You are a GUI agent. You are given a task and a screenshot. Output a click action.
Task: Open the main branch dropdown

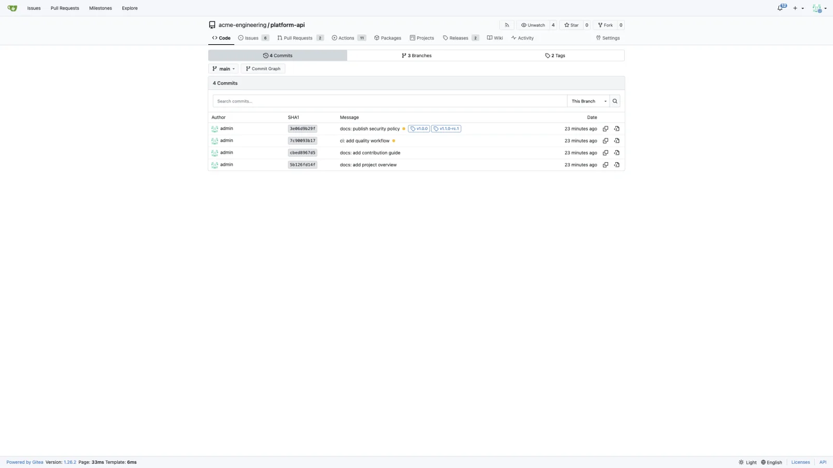tap(223, 69)
